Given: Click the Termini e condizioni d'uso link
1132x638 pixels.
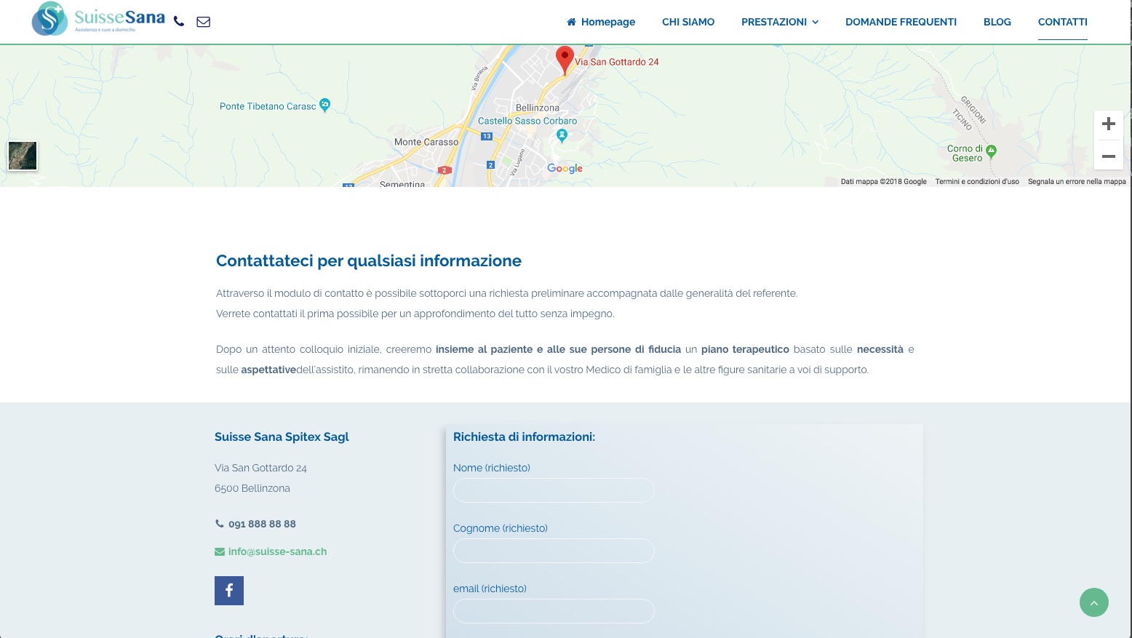Looking at the screenshot, I should [x=977, y=181].
